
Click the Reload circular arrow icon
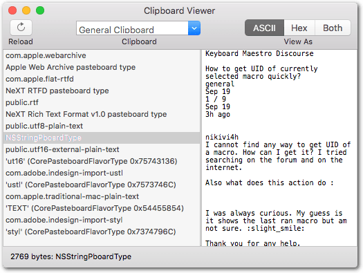21,28
